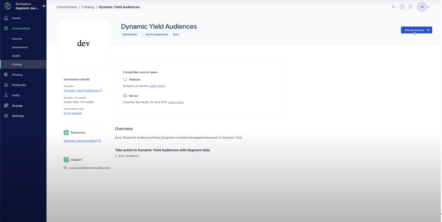Go to Destinations in sidebar
442x222 pixels.
tap(20, 47)
